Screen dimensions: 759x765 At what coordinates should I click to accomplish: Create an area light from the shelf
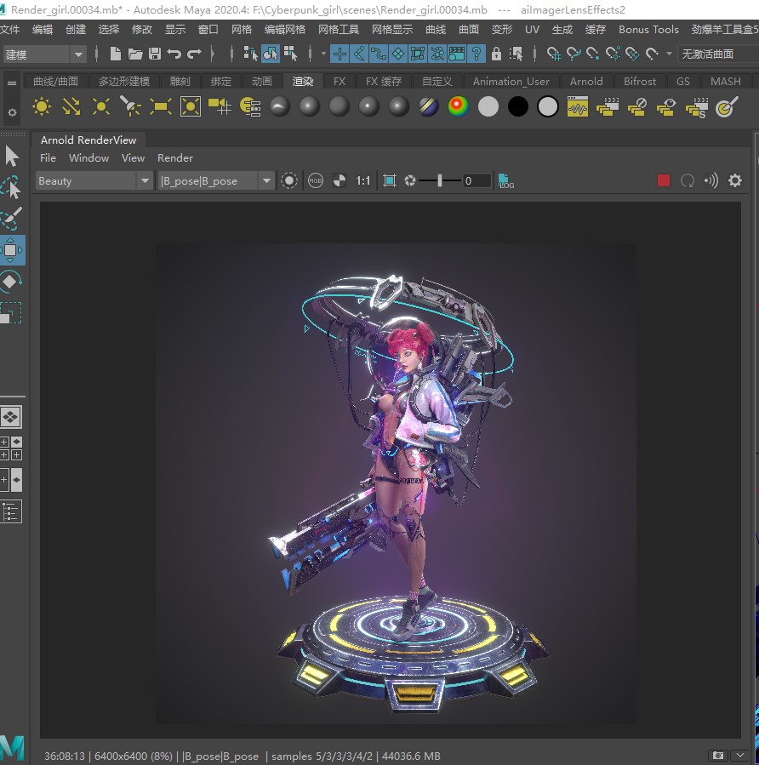pos(161,106)
